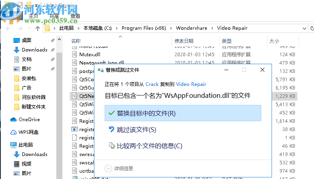Unpin 桌面 pin icon

[x=52, y=40]
